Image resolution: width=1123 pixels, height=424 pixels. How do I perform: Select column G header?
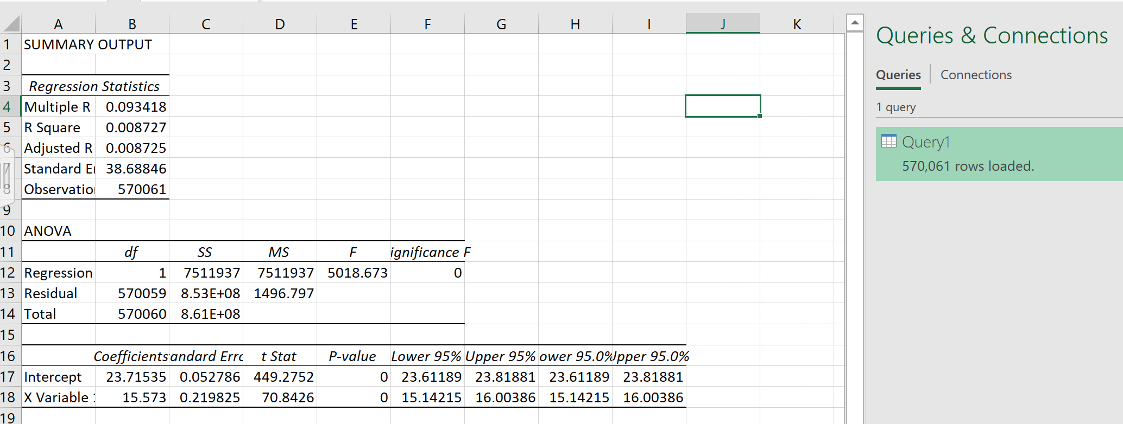coord(502,24)
